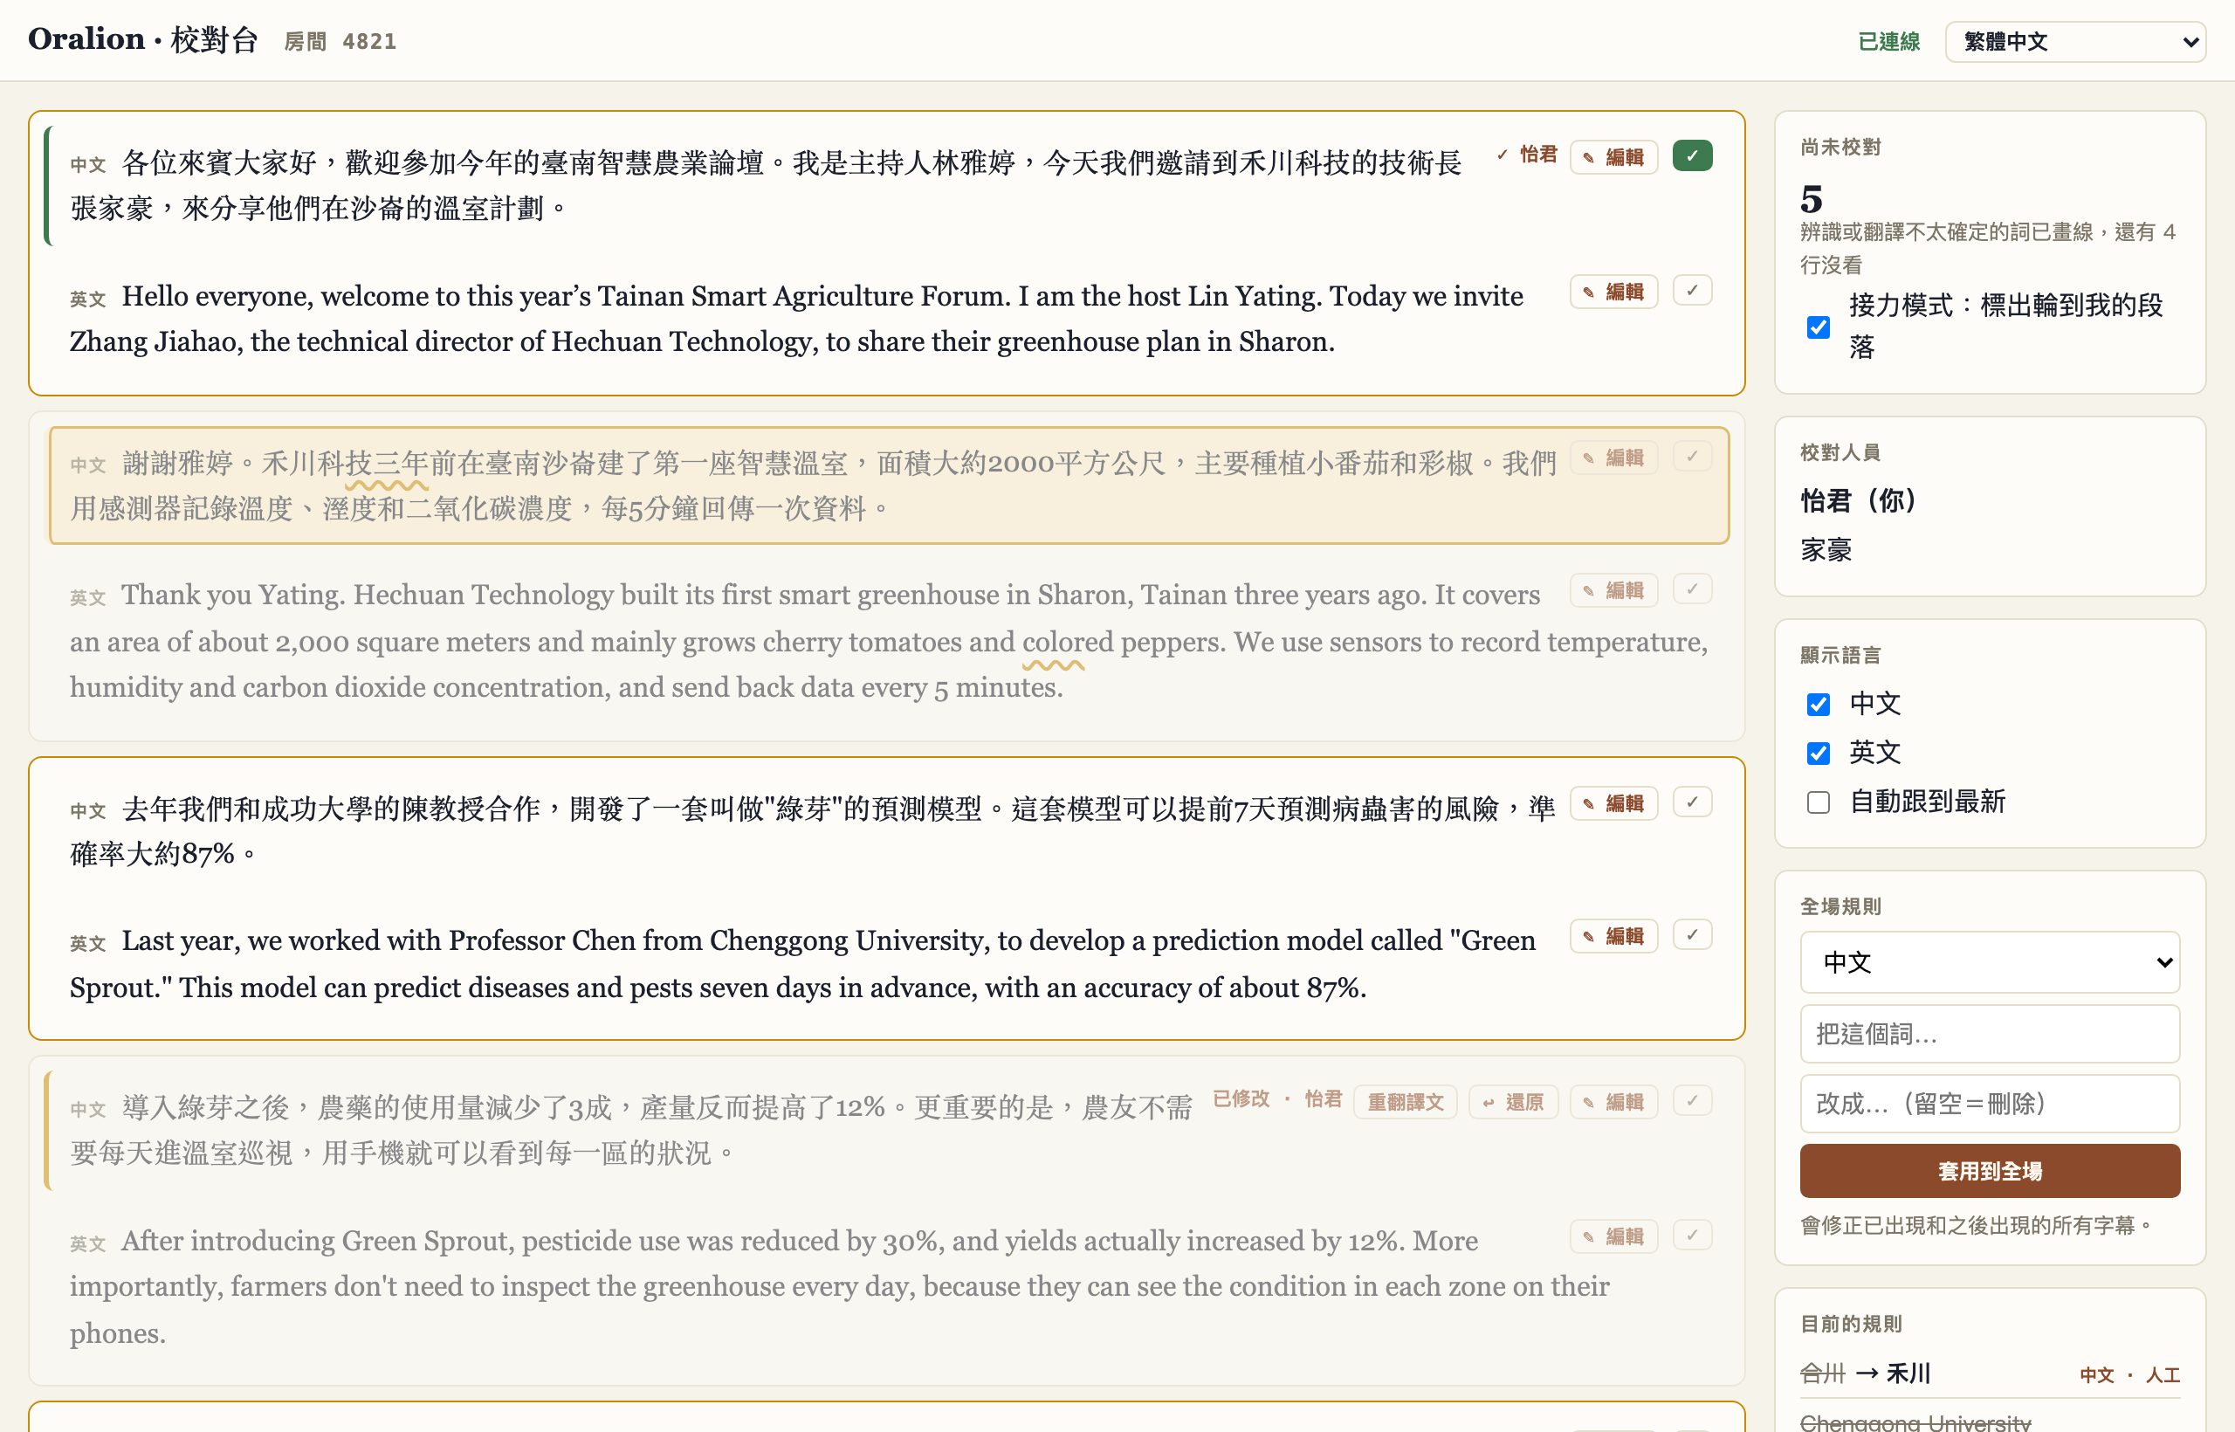
Task: Open the 全場規則 language dropdown showing 中文
Action: 1990,962
